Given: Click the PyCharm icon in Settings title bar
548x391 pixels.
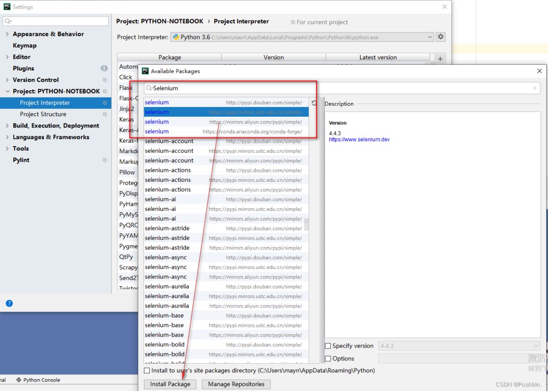Looking at the screenshot, I should [7, 7].
